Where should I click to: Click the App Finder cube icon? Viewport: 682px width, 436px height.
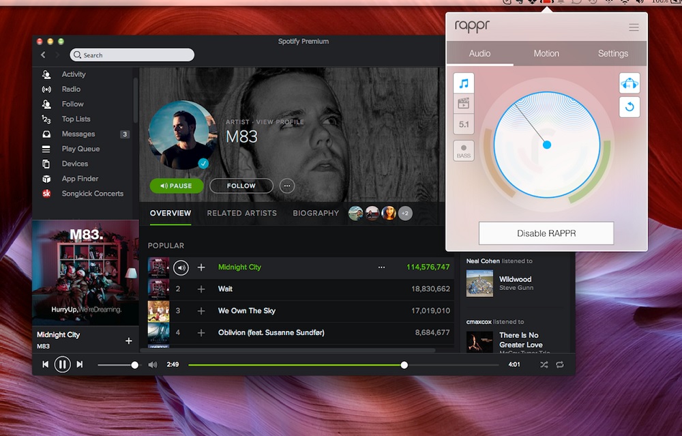click(46, 179)
